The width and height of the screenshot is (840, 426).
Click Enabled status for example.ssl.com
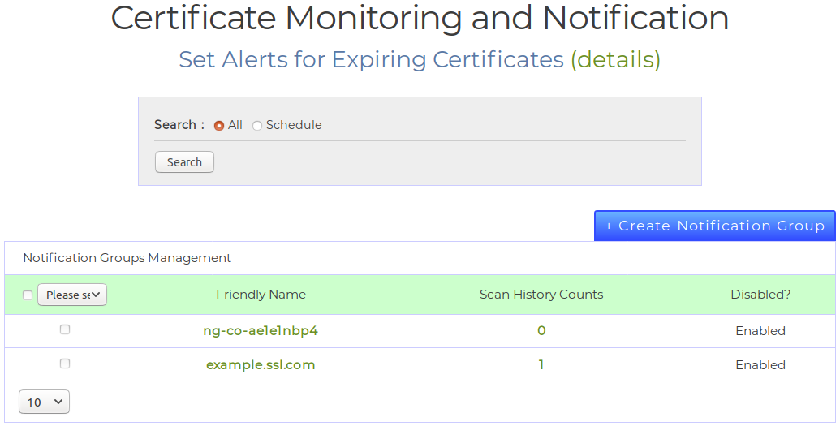coord(760,365)
